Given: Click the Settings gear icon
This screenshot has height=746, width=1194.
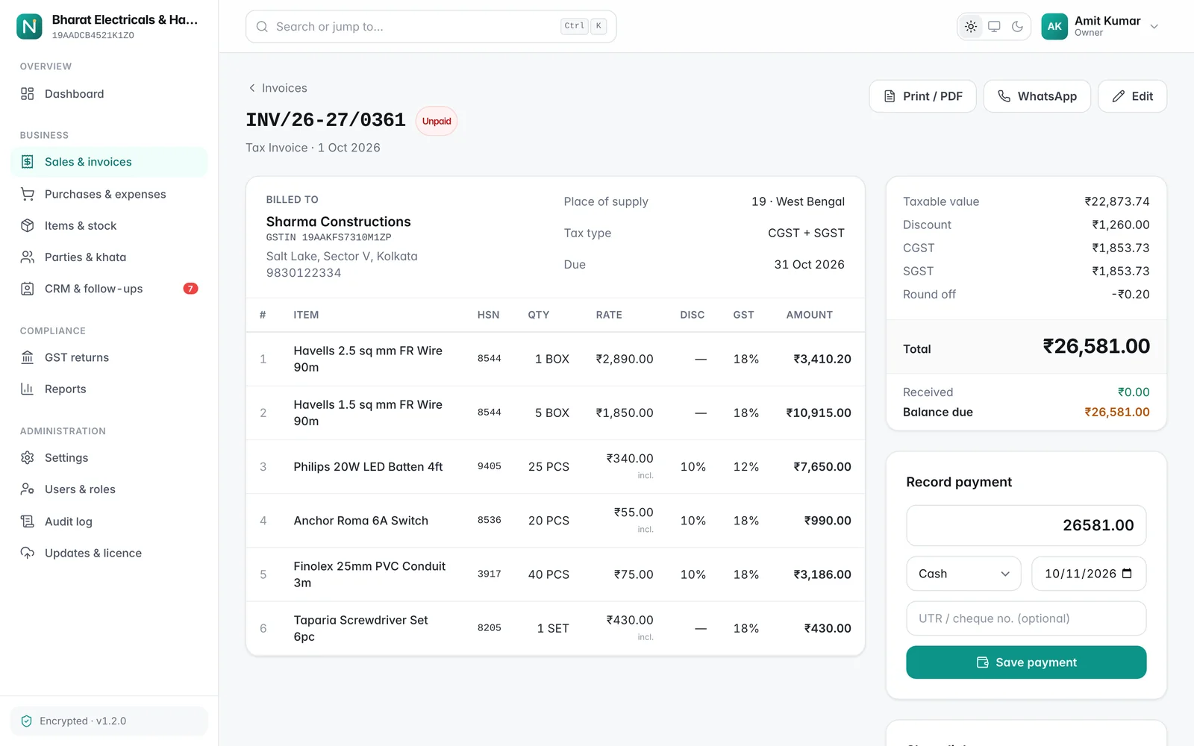Looking at the screenshot, I should click(x=28, y=457).
